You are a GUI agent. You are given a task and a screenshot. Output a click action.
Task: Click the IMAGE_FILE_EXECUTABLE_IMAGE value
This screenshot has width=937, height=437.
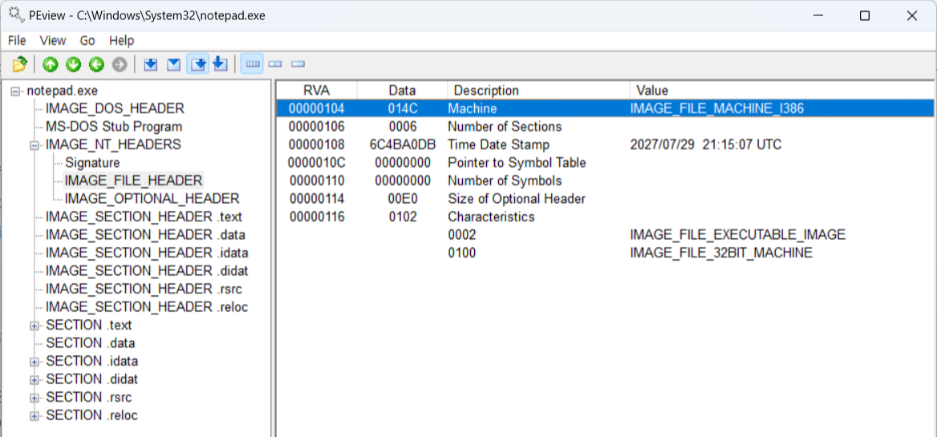738,235
